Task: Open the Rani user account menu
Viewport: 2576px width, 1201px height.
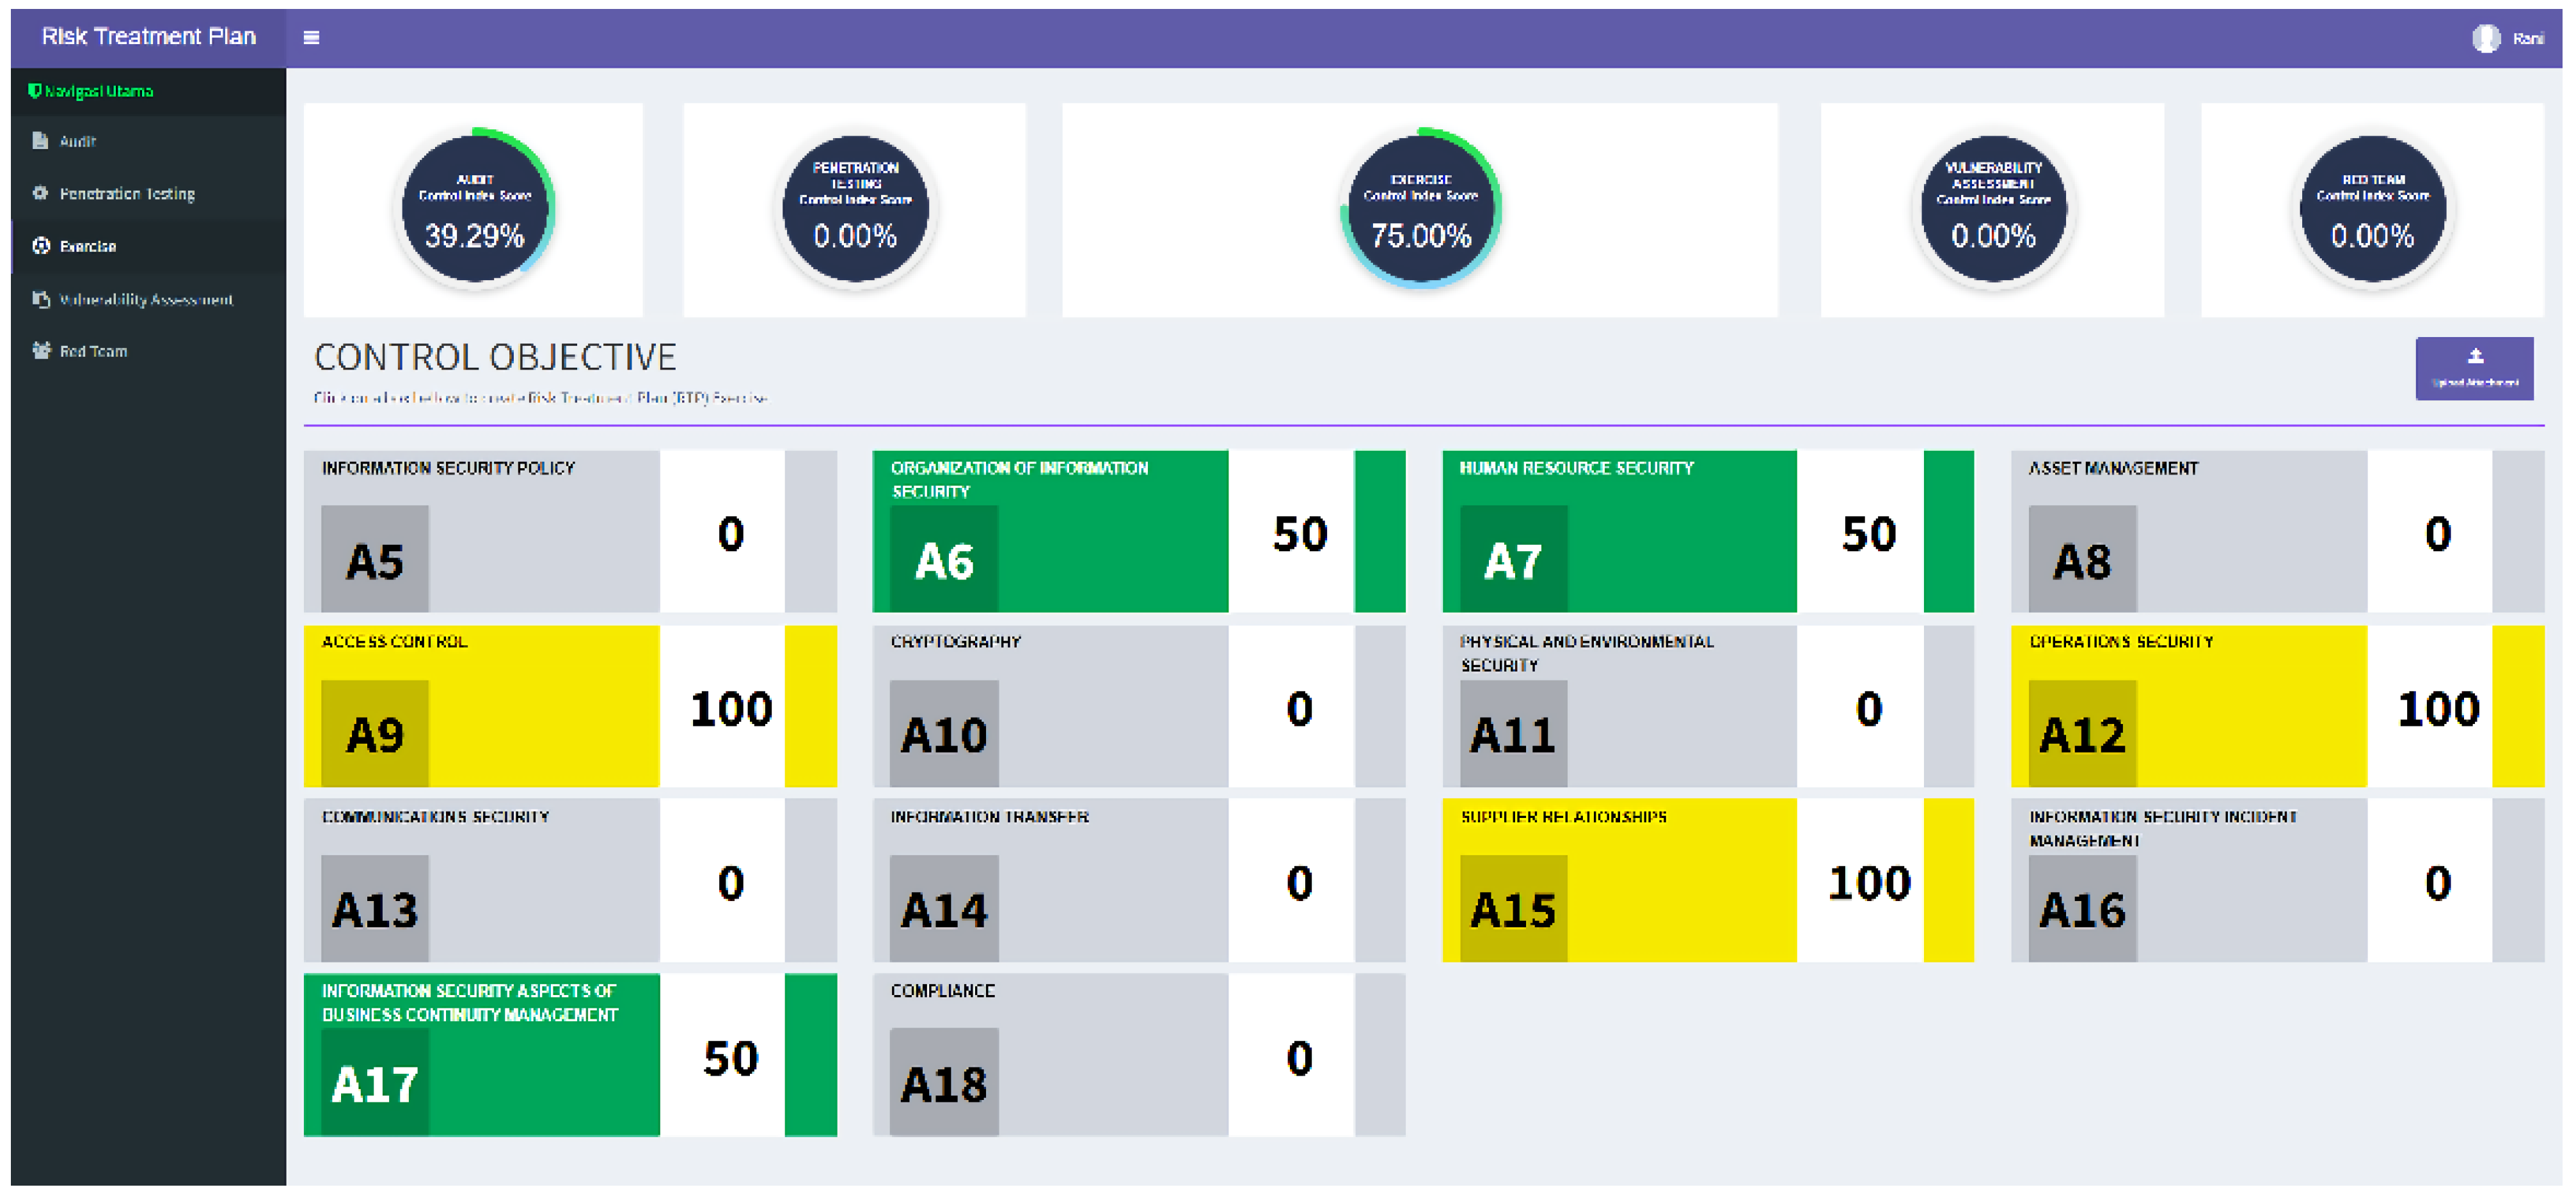Action: (x=2526, y=39)
